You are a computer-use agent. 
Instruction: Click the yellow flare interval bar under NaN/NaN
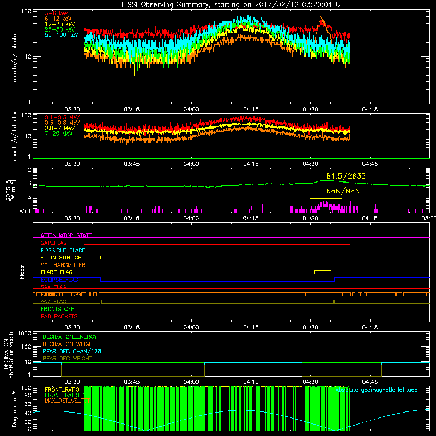(x=326, y=198)
